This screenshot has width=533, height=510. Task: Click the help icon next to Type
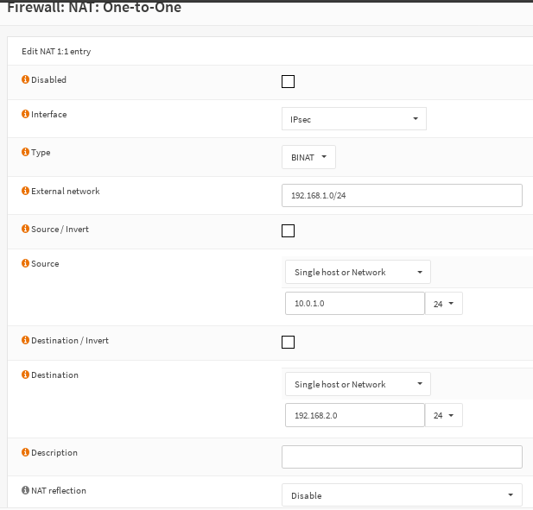pyautogui.click(x=25, y=153)
